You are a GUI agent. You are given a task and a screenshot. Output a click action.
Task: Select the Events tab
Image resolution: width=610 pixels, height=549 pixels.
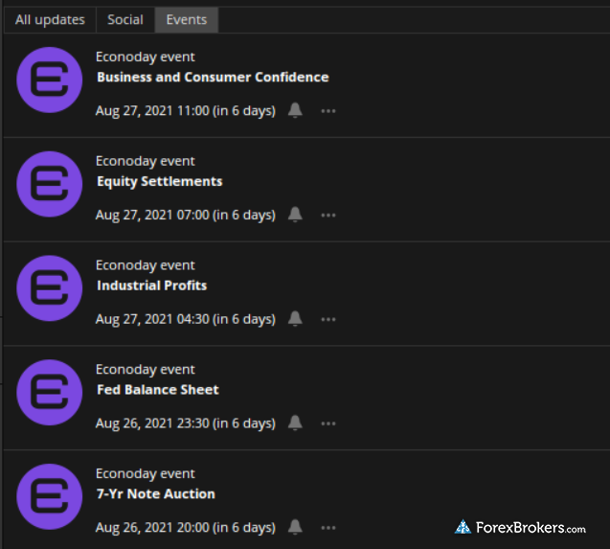coord(187,20)
